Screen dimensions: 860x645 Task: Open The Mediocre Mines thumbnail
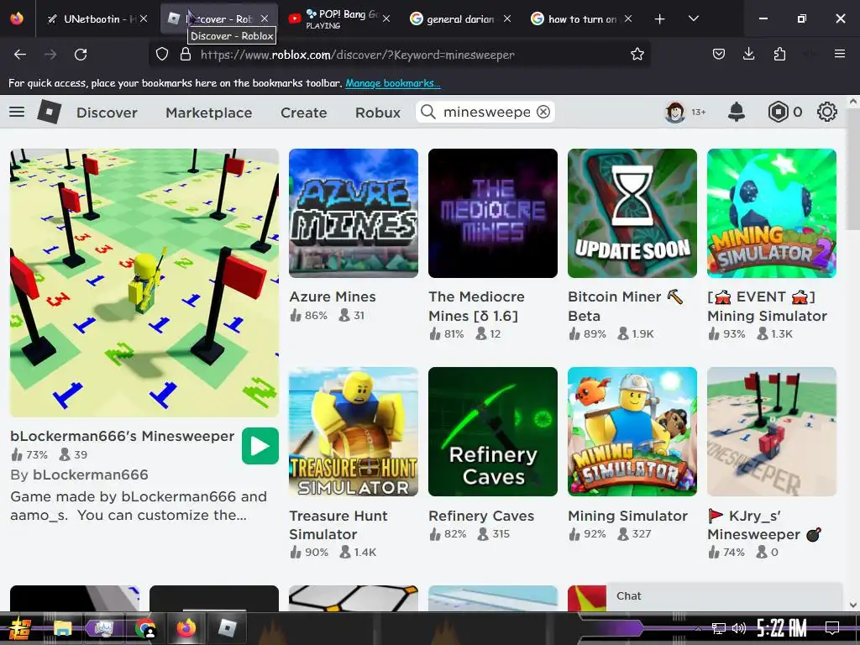(492, 212)
